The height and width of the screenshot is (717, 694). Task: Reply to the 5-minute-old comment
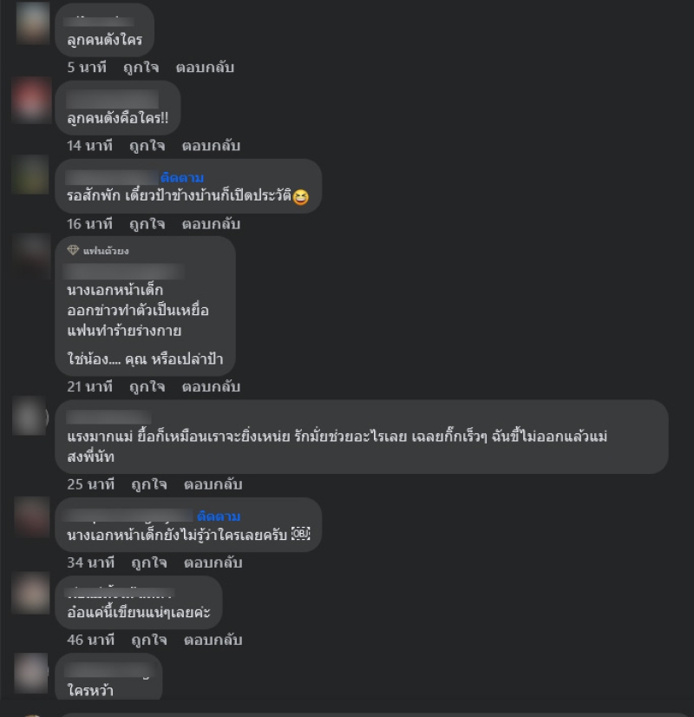pos(205,67)
